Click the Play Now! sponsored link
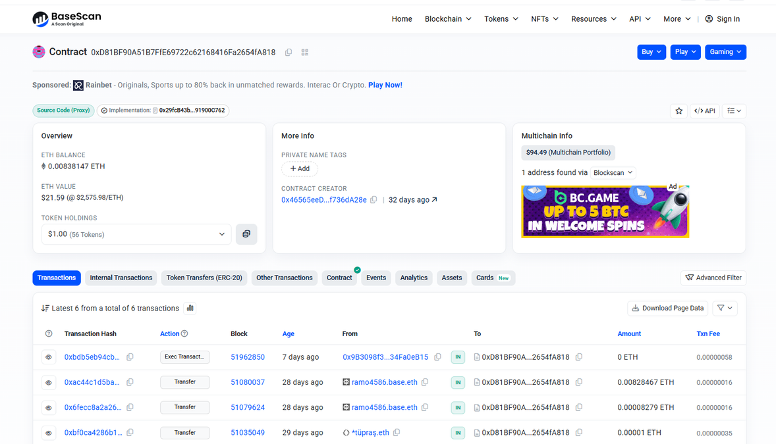The height and width of the screenshot is (444, 776). click(x=385, y=85)
